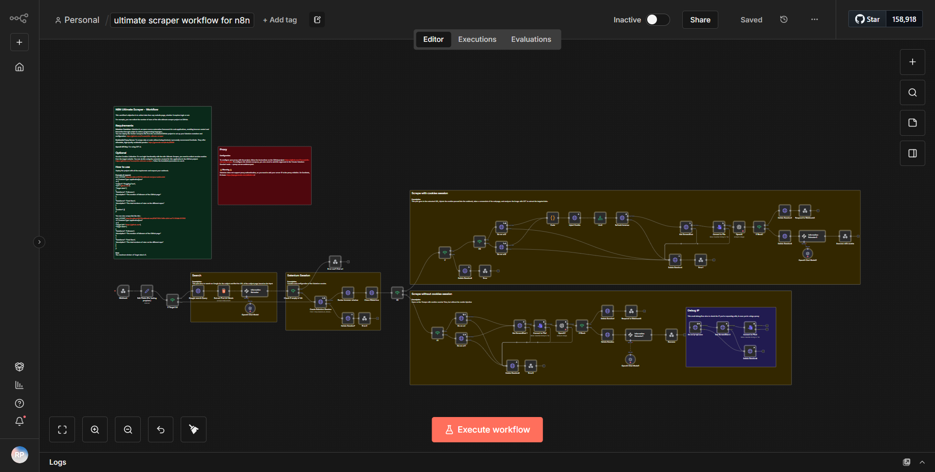Click the Saved status text
The height and width of the screenshot is (472, 935).
751,20
